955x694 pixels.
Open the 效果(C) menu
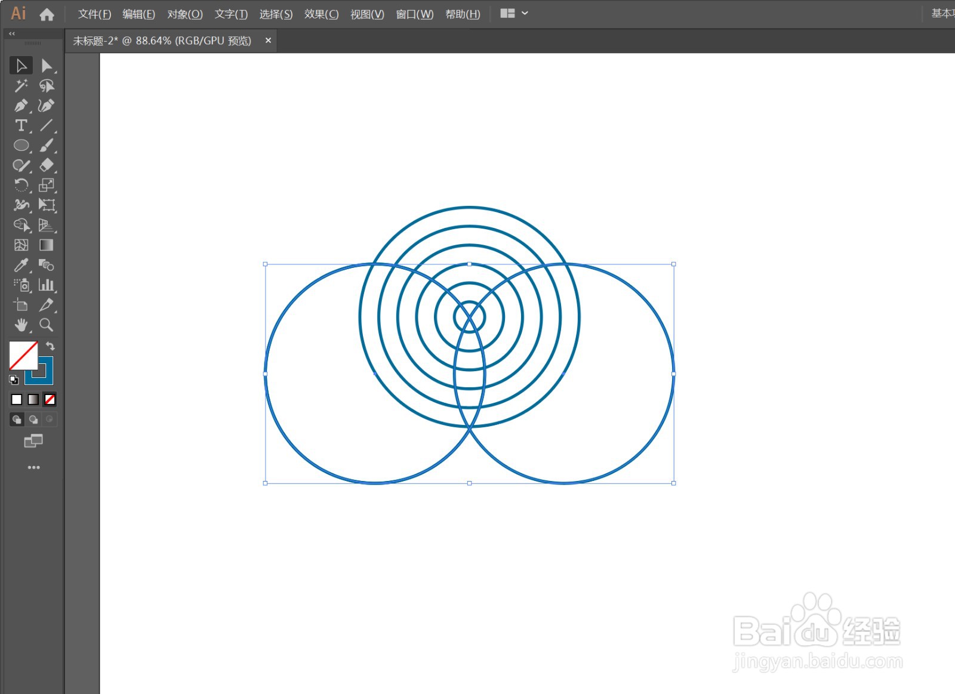pyautogui.click(x=321, y=14)
